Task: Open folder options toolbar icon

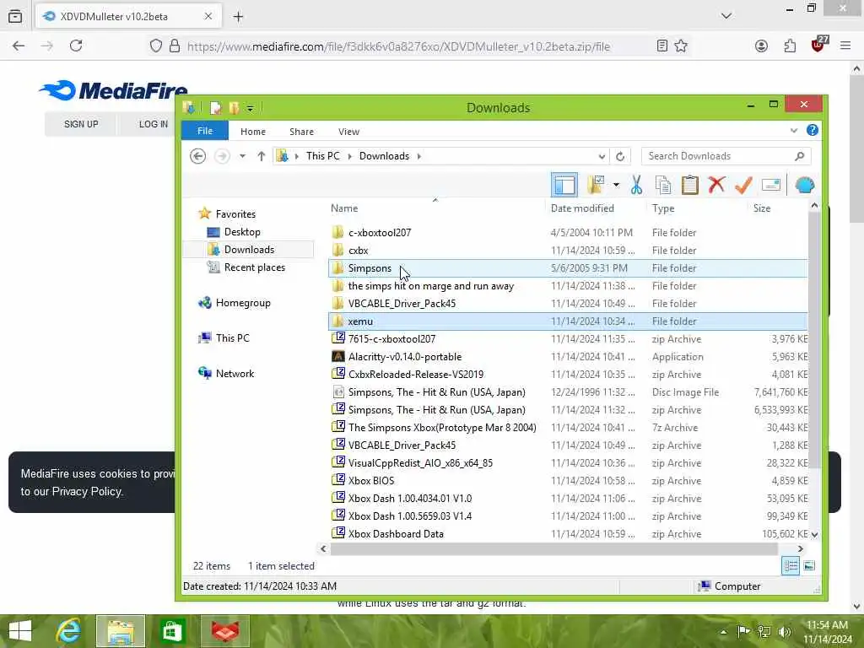Action: point(597,185)
